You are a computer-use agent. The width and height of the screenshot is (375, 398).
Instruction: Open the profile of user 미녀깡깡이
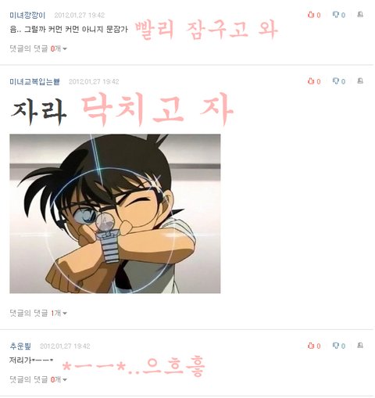click(x=27, y=16)
